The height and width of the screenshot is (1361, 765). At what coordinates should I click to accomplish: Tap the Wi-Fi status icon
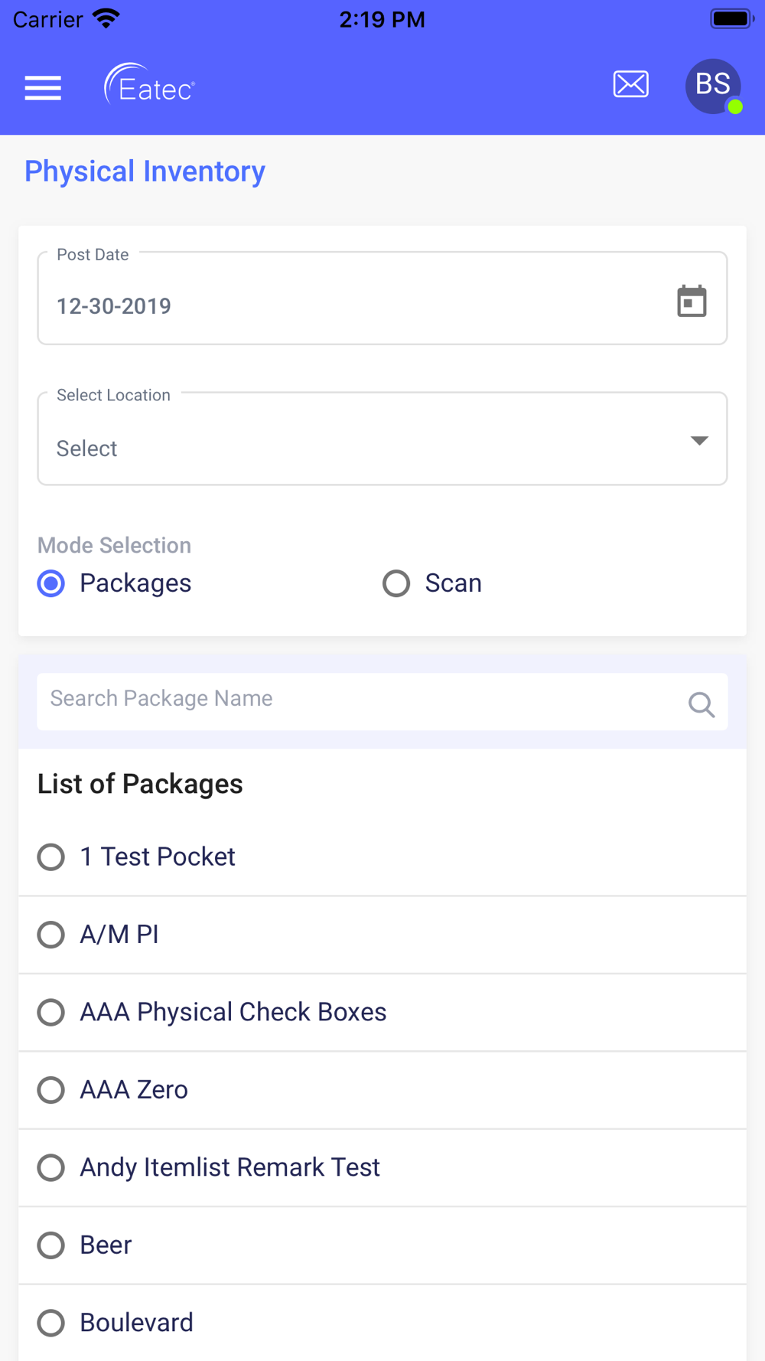pyautogui.click(x=106, y=18)
